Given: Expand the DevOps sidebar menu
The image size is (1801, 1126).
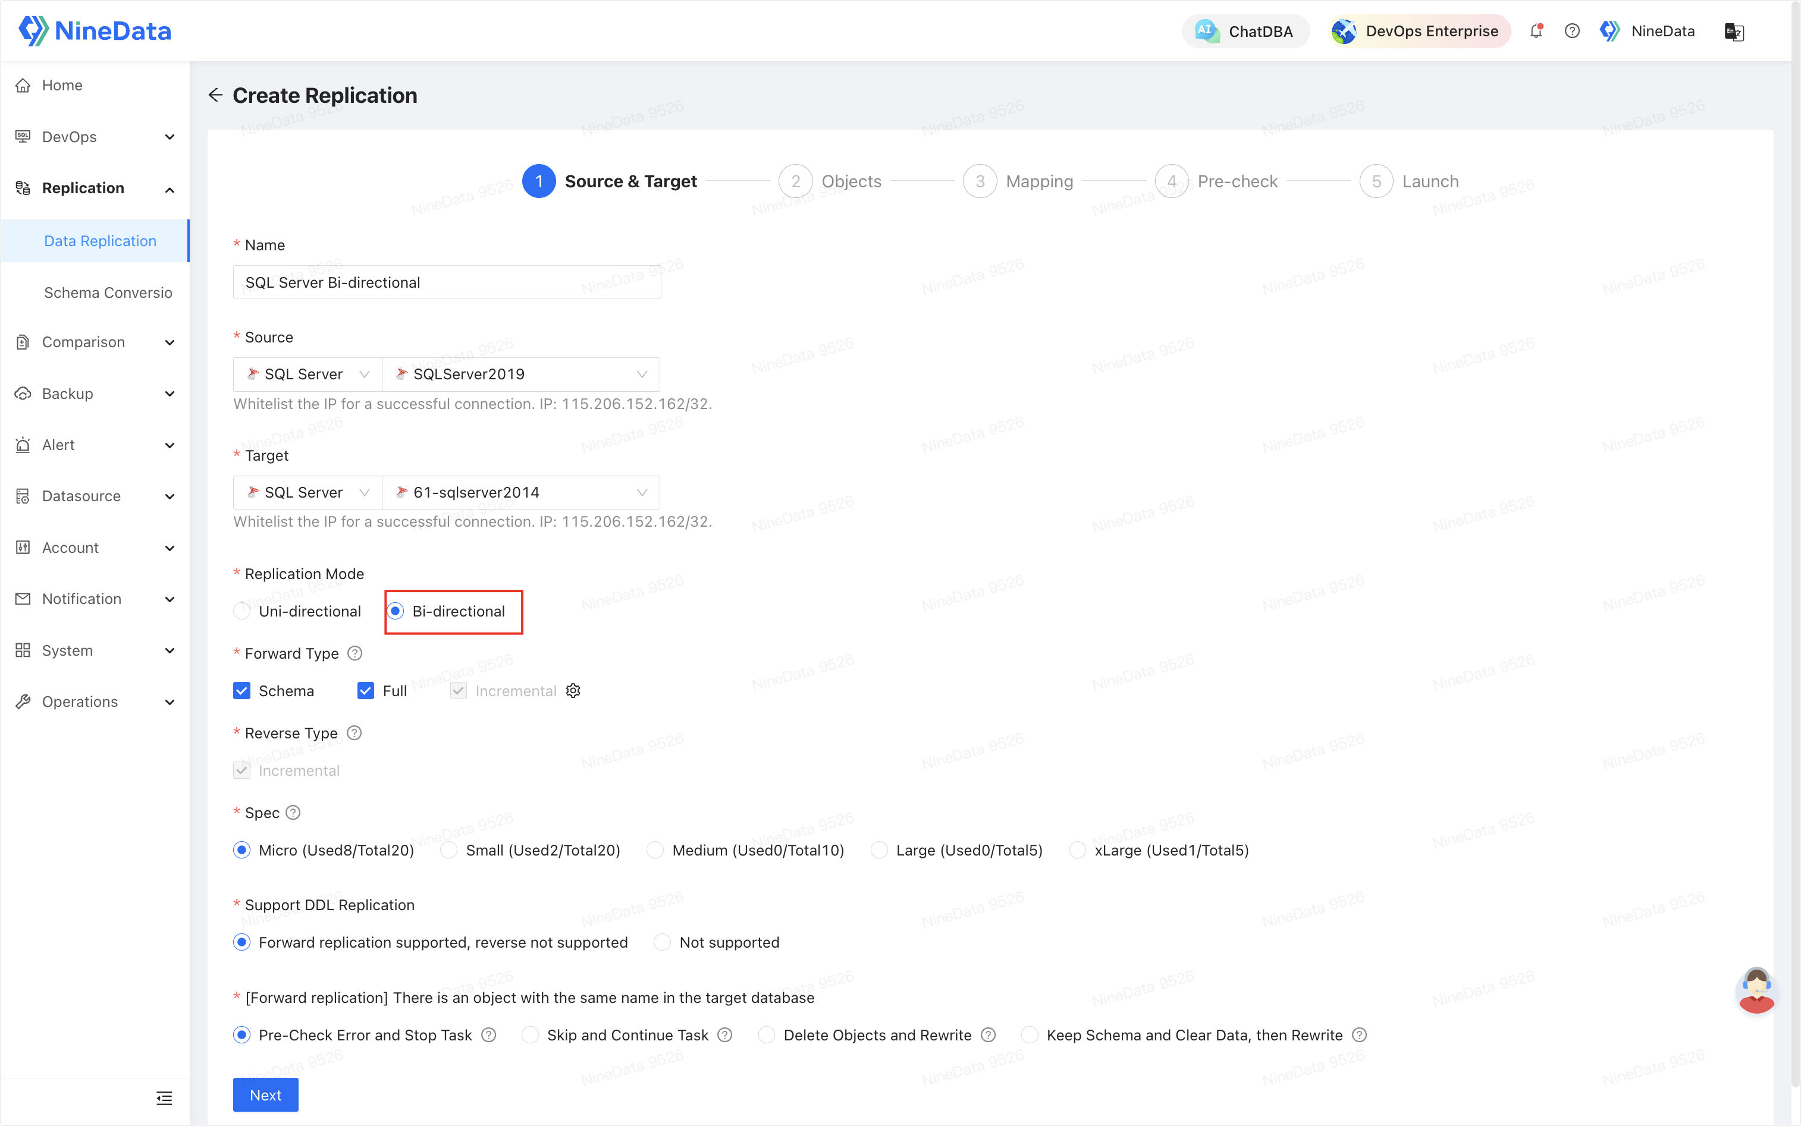Looking at the screenshot, I should (170, 137).
